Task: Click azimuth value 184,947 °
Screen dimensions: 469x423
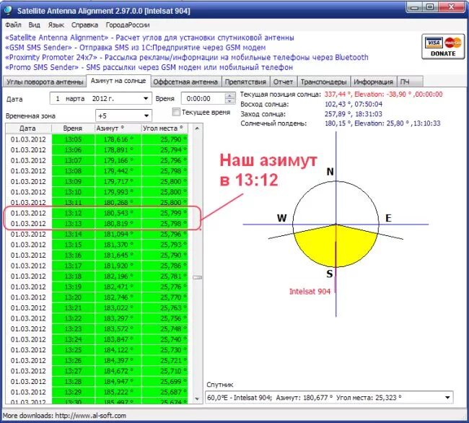Action: (118, 381)
